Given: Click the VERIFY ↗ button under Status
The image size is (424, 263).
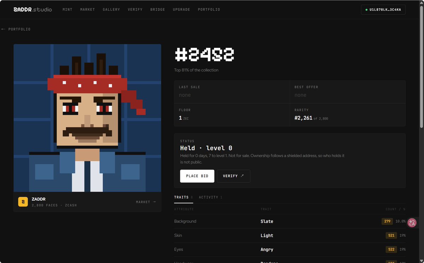Looking at the screenshot, I should (234, 176).
